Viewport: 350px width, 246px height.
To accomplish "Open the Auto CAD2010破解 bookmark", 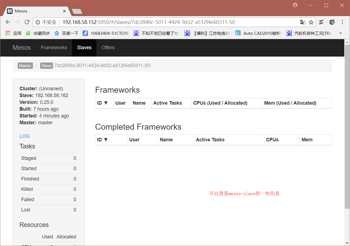I will 258,33.
